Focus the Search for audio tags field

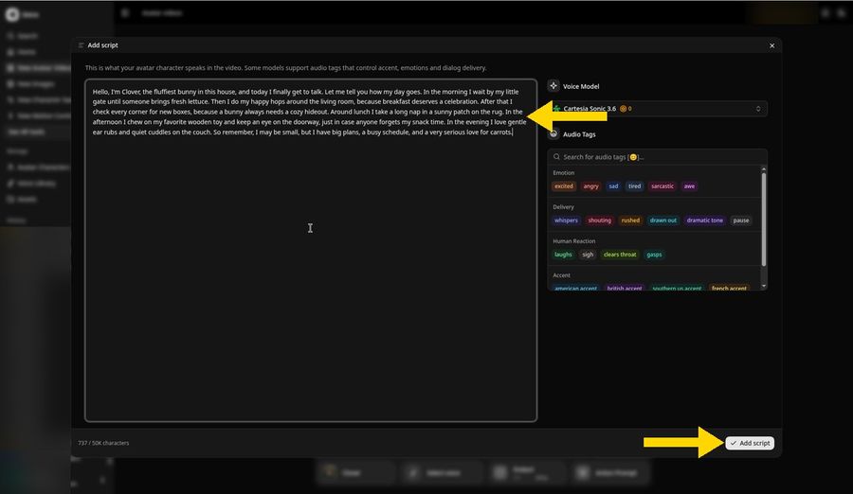pyautogui.click(x=658, y=156)
